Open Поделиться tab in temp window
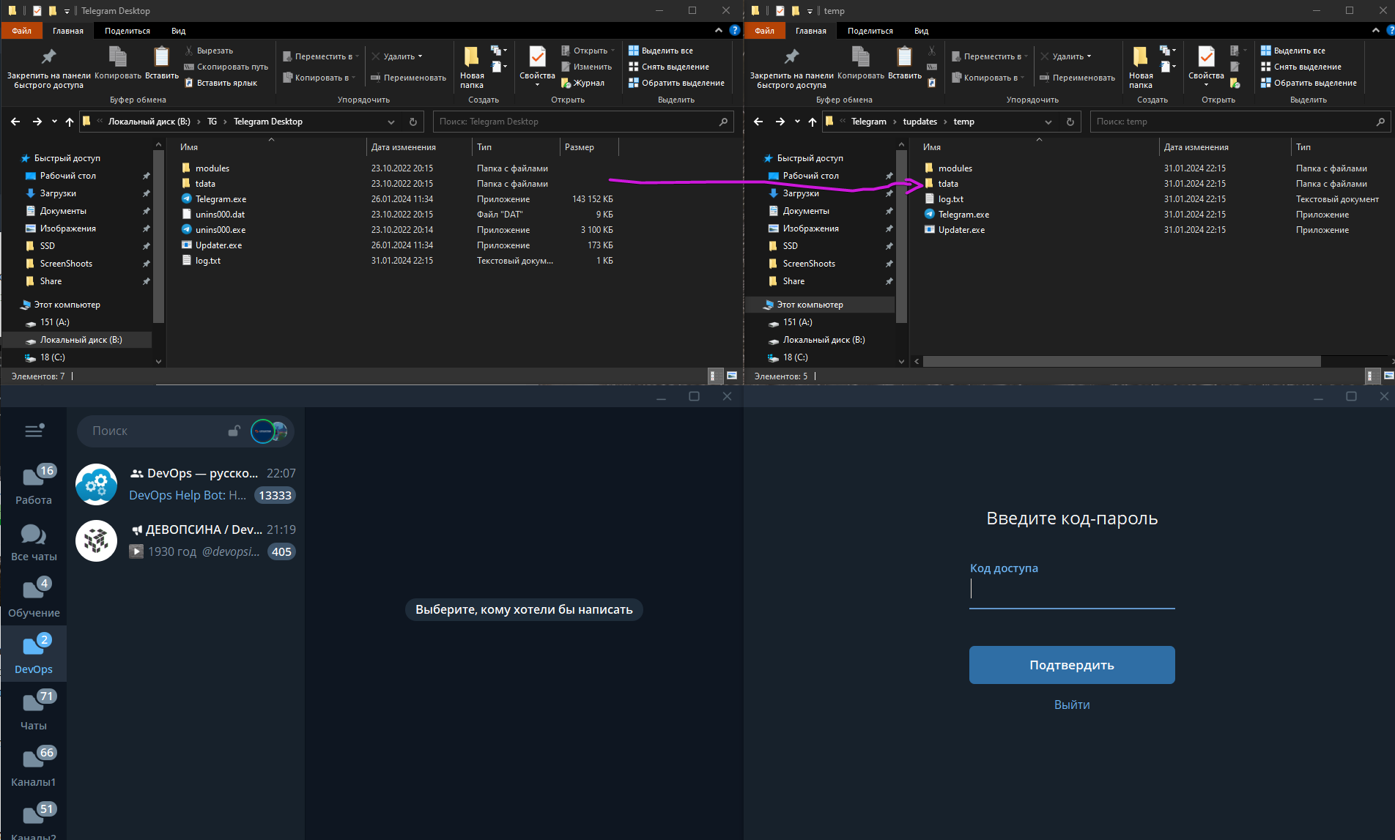Image resolution: width=1395 pixels, height=840 pixels. pyautogui.click(x=870, y=31)
